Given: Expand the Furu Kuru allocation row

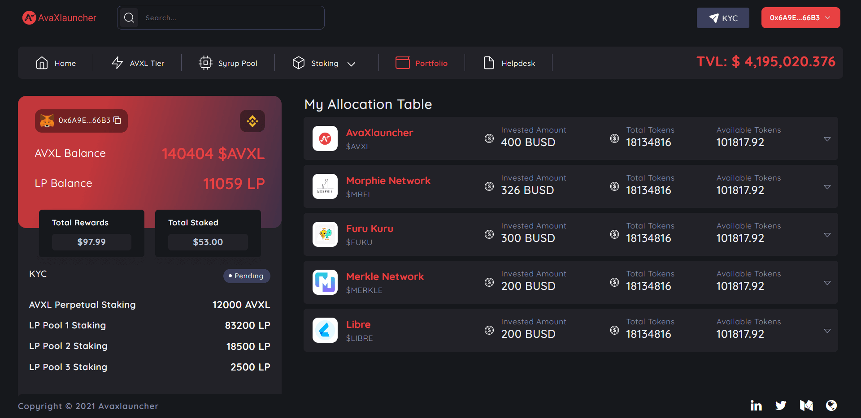Looking at the screenshot, I should [827, 235].
